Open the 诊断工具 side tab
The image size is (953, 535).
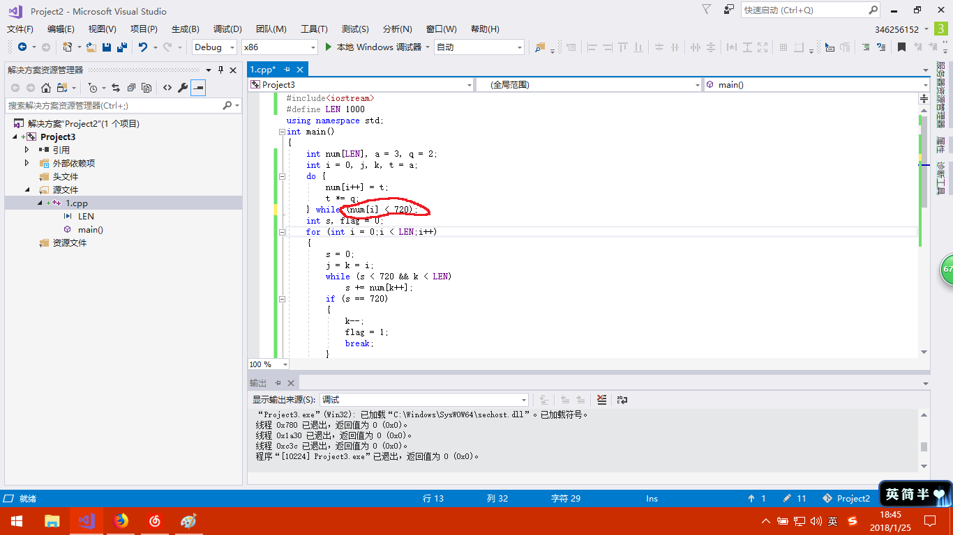click(x=940, y=178)
